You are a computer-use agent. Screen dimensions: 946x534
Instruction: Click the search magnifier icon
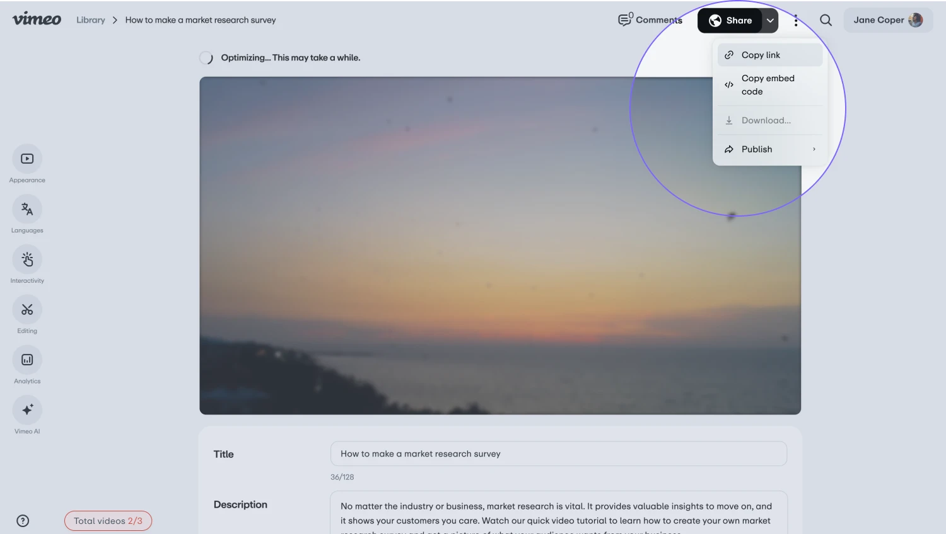point(826,20)
